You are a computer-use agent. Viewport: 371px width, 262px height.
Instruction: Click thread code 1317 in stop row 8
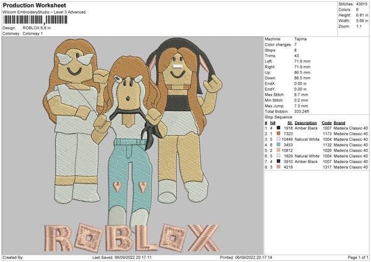pos(327,167)
